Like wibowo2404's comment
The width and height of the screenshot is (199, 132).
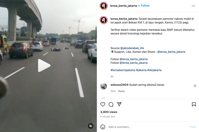(195, 86)
